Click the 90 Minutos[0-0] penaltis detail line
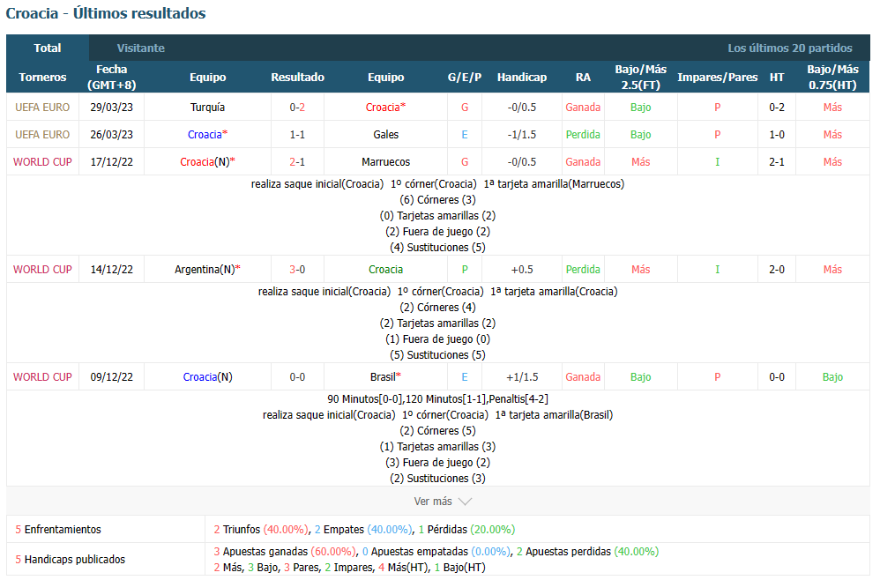 click(437, 399)
